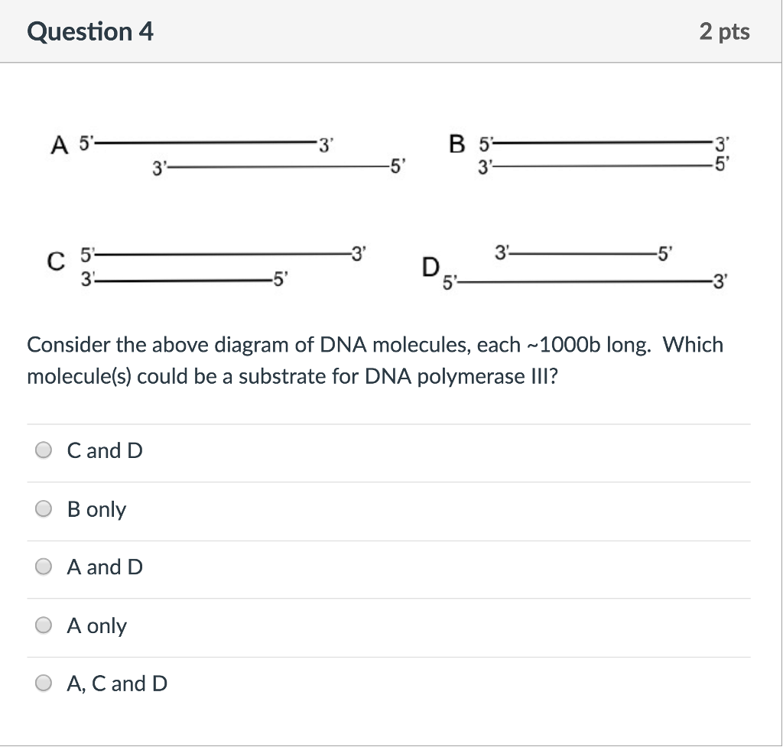Click the 'B only' answer text

pos(96,509)
